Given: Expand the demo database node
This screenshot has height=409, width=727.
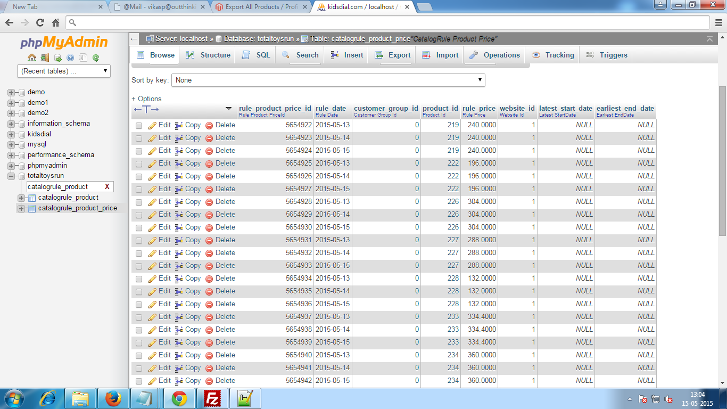Looking at the screenshot, I should coord(11,92).
